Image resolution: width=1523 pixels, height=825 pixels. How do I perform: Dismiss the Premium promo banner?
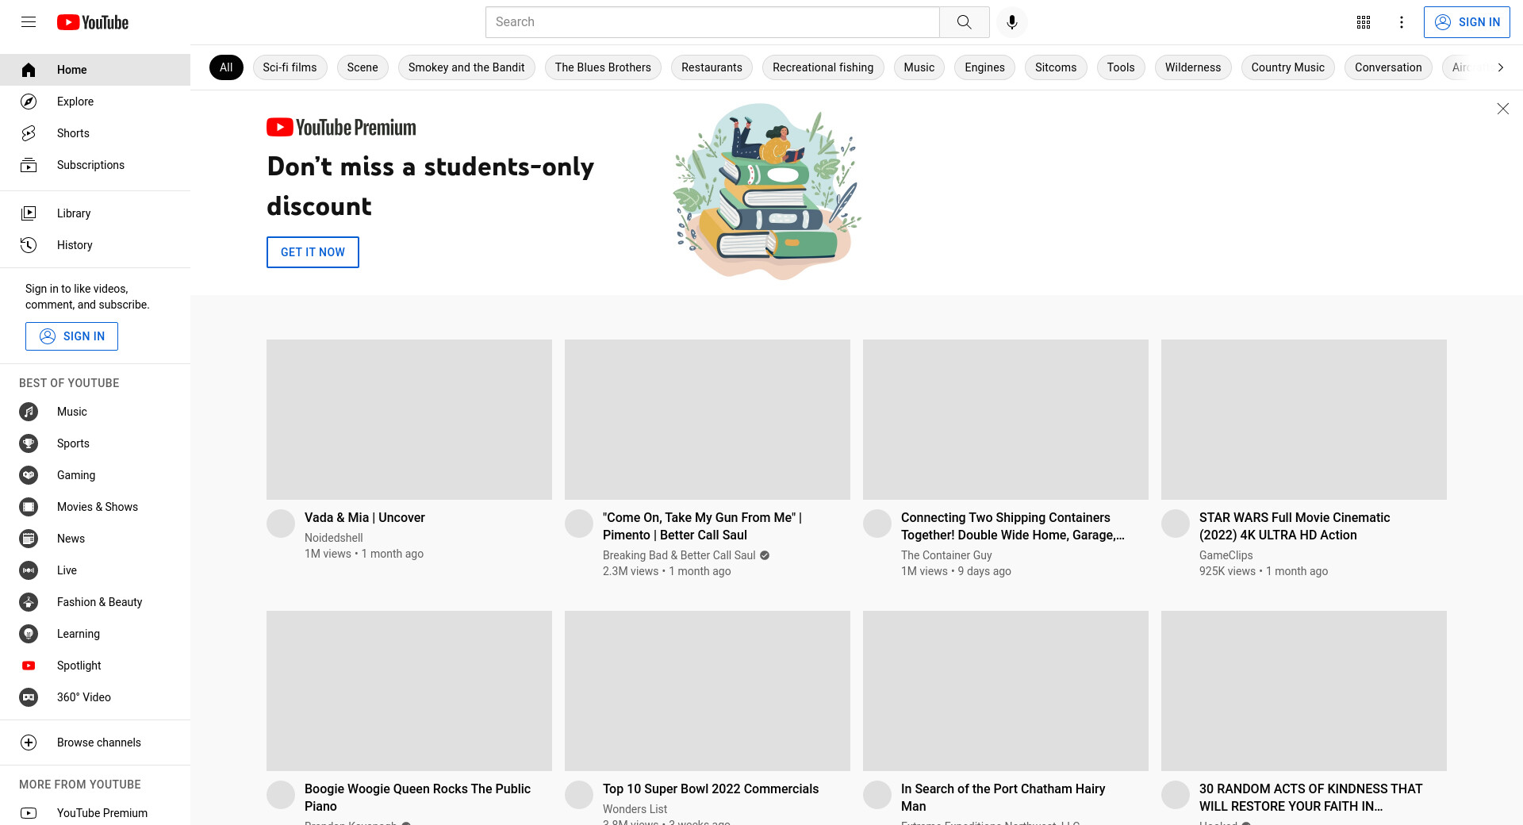1502,109
